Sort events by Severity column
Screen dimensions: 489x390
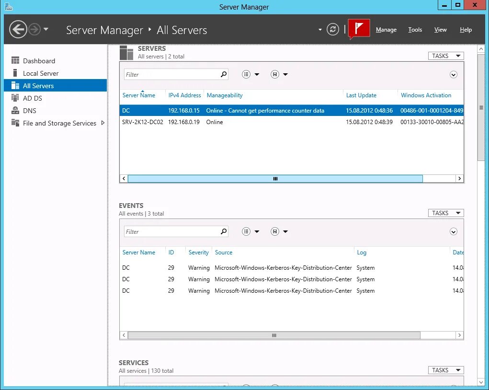click(x=198, y=252)
